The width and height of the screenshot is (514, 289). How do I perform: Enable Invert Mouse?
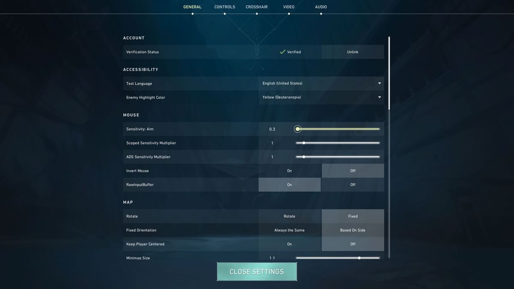[x=290, y=170]
